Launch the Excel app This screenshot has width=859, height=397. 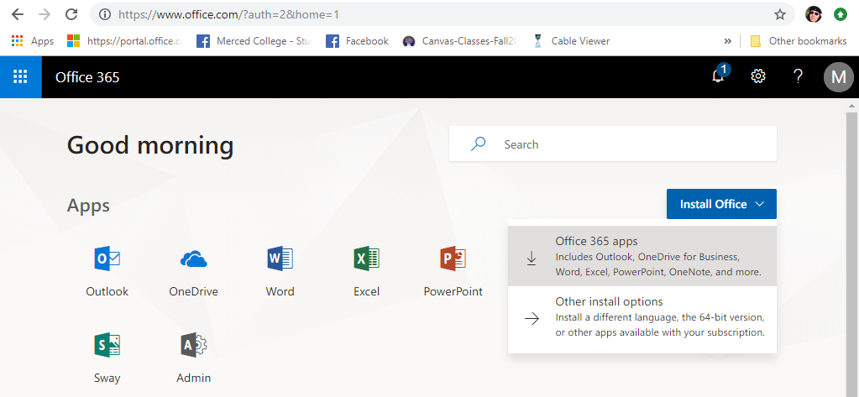pyautogui.click(x=366, y=272)
